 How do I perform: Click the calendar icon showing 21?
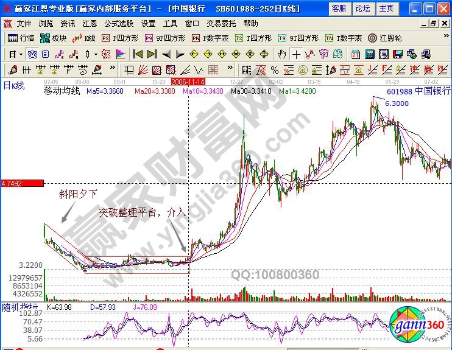tap(356, 54)
